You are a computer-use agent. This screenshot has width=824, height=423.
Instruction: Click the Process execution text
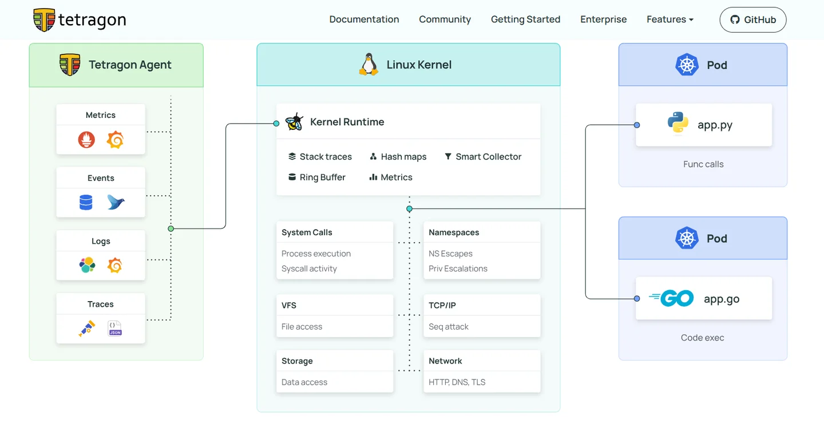point(316,254)
